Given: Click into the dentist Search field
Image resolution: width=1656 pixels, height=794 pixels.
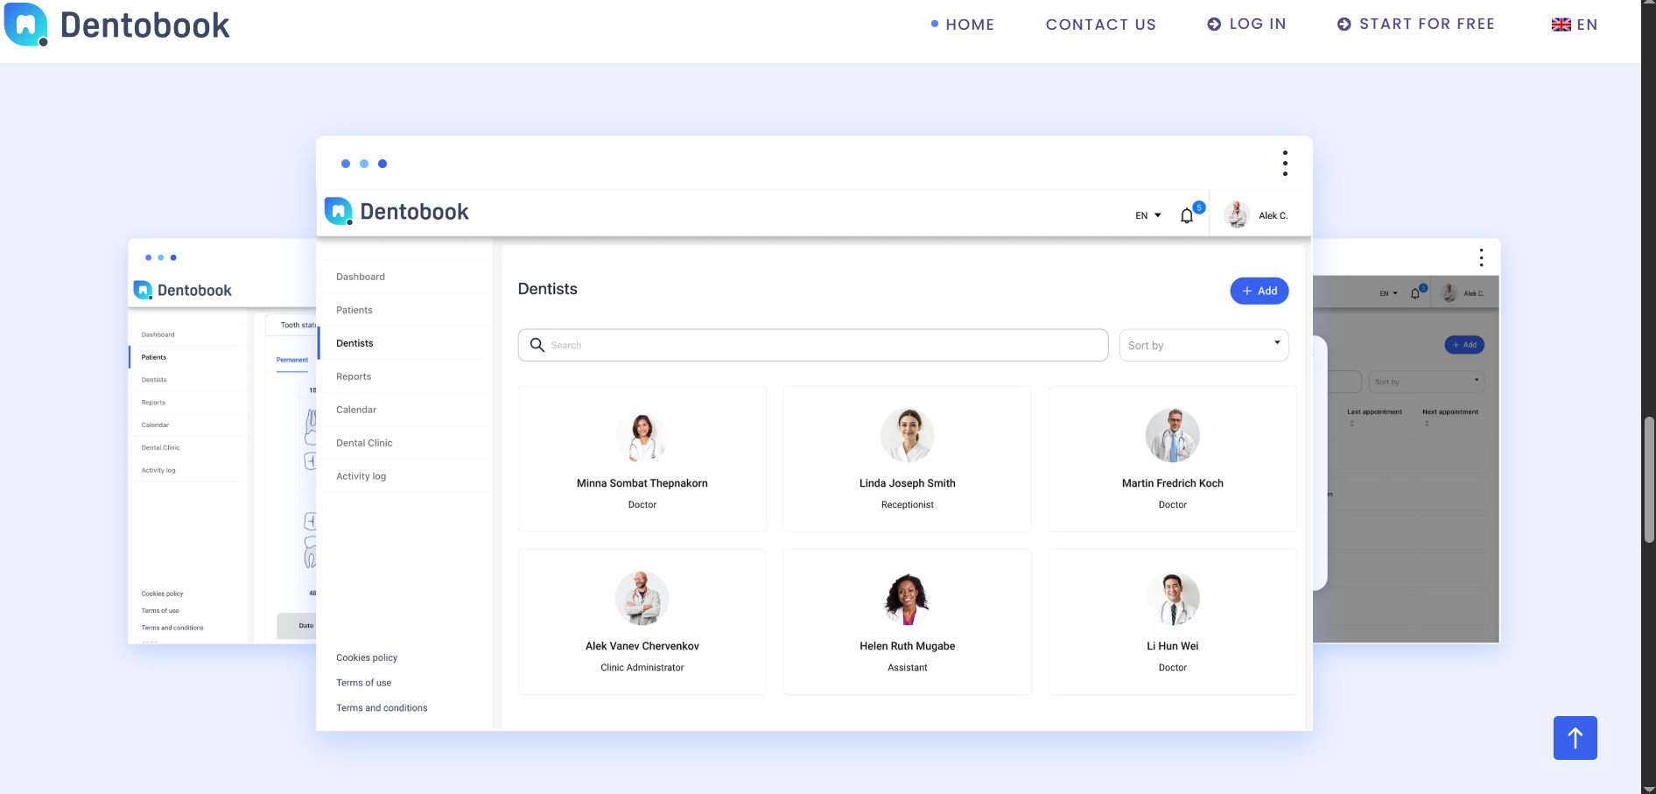Looking at the screenshot, I should [813, 345].
